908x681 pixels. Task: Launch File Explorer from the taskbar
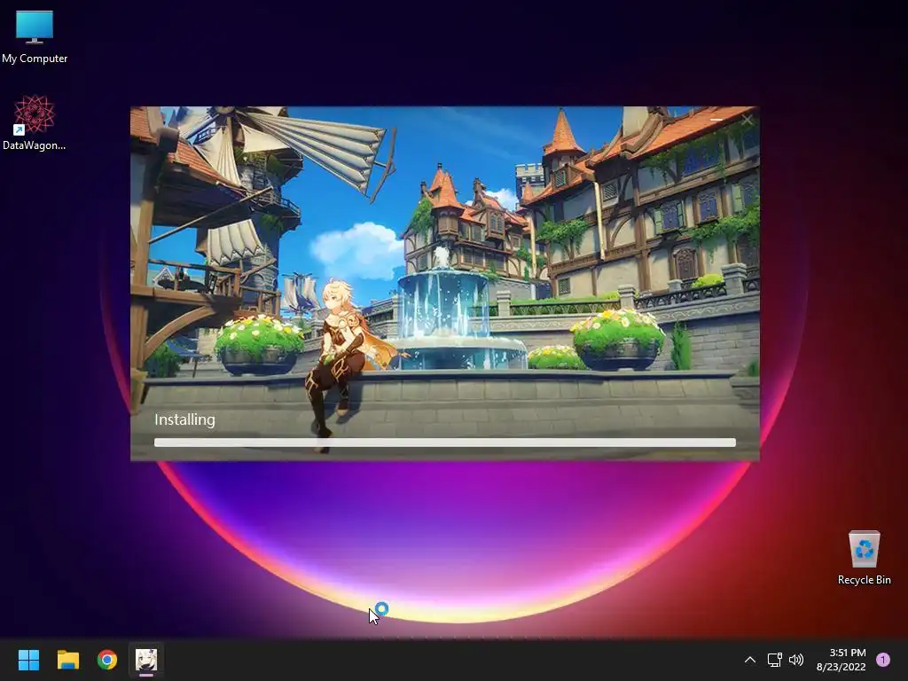[67, 660]
